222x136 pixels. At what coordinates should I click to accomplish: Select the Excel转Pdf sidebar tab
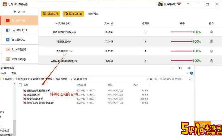[x=19, y=21]
